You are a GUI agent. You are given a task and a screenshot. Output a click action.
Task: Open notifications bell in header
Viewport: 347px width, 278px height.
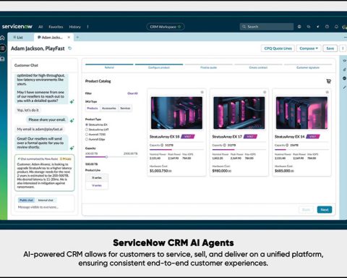tap(336, 27)
